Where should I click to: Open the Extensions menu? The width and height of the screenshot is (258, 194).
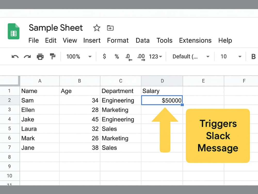pyautogui.click(x=195, y=40)
